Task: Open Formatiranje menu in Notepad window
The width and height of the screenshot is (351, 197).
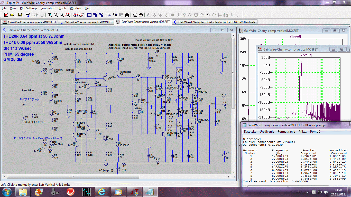Action: (287, 132)
